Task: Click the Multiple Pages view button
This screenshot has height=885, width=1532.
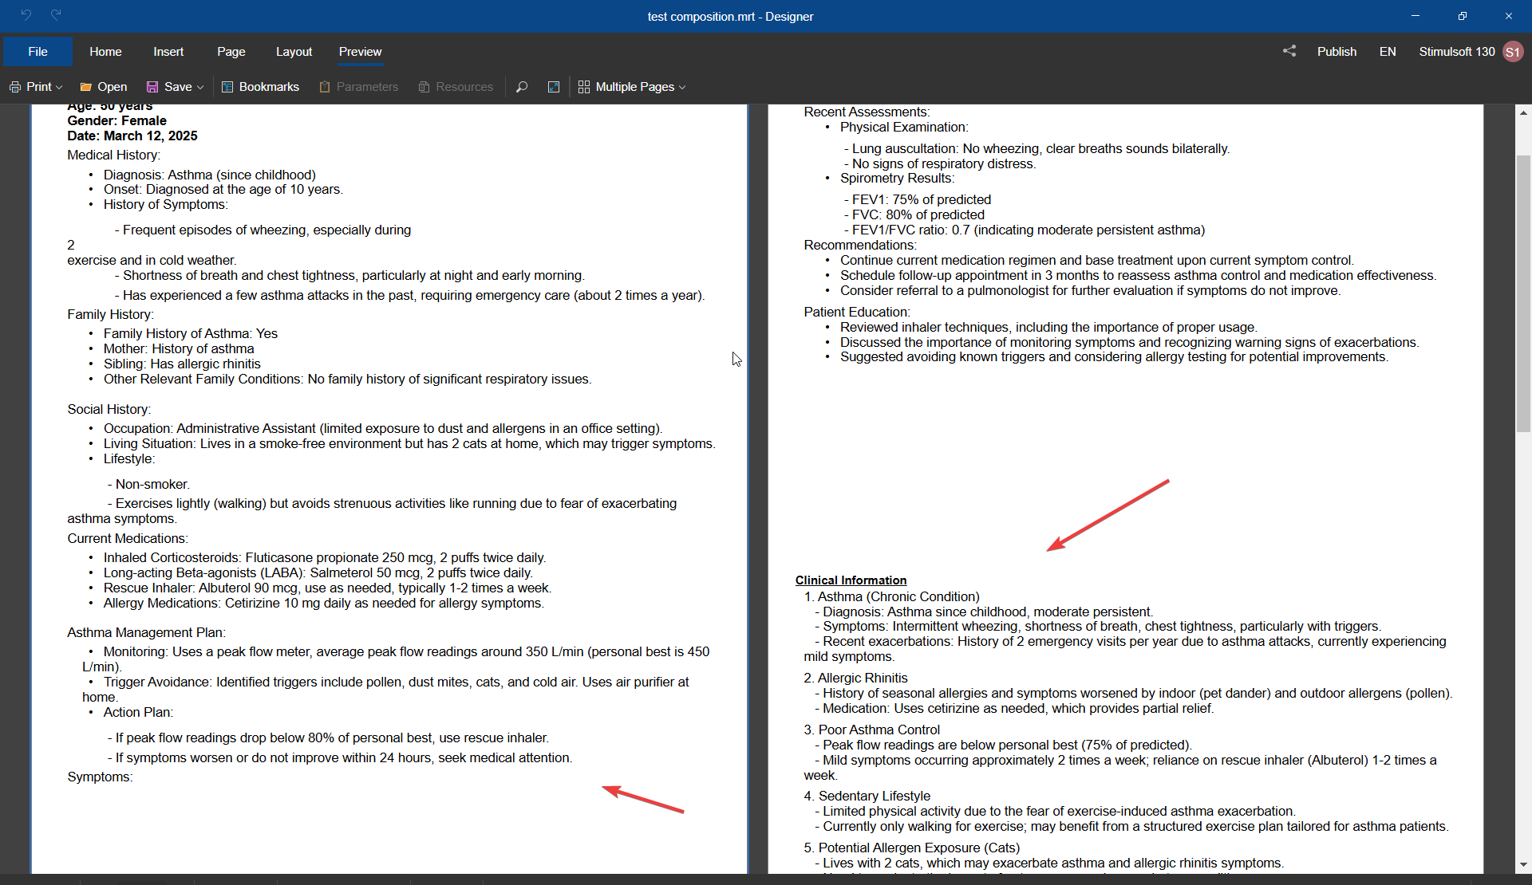Action: tap(627, 86)
